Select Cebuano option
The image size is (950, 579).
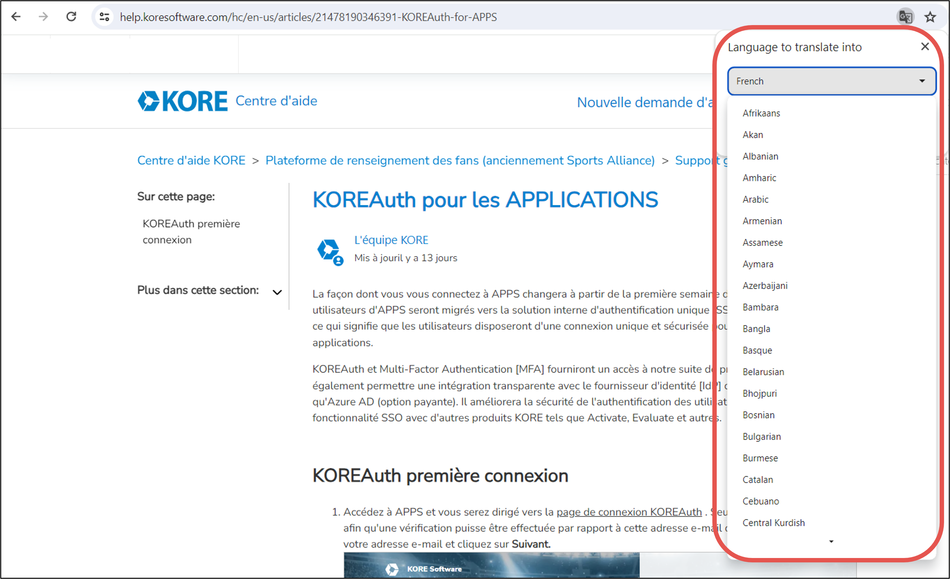click(761, 501)
